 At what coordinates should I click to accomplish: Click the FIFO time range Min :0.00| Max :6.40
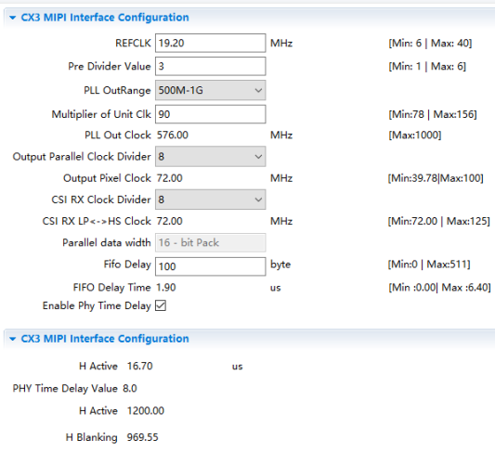(x=439, y=288)
